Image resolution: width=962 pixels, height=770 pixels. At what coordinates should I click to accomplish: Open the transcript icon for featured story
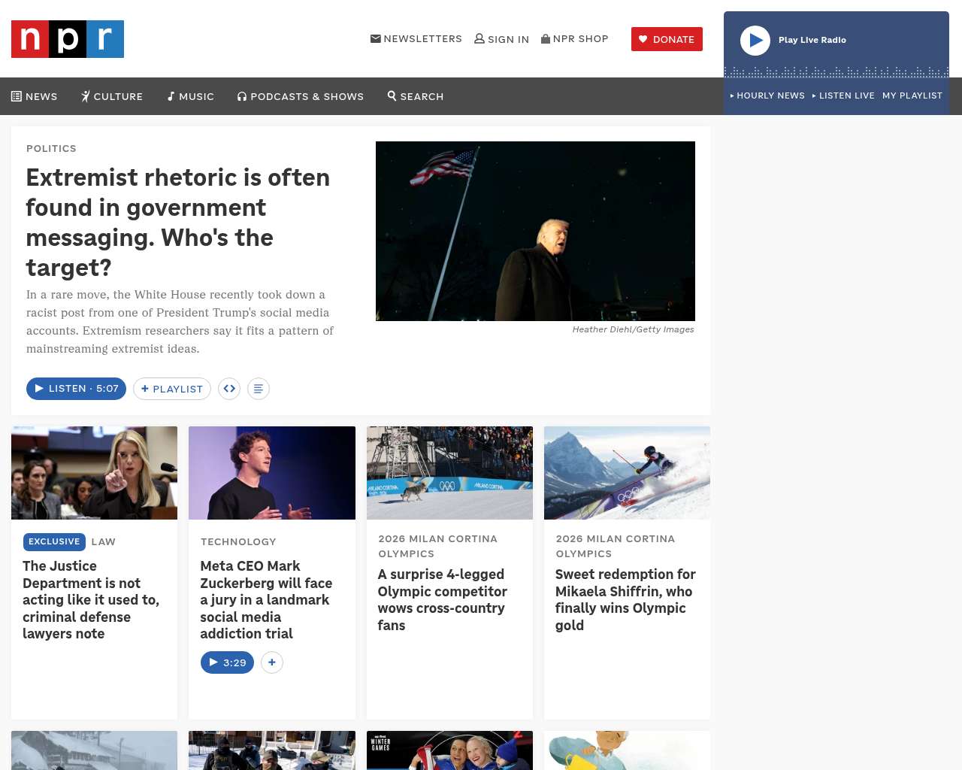point(259,389)
